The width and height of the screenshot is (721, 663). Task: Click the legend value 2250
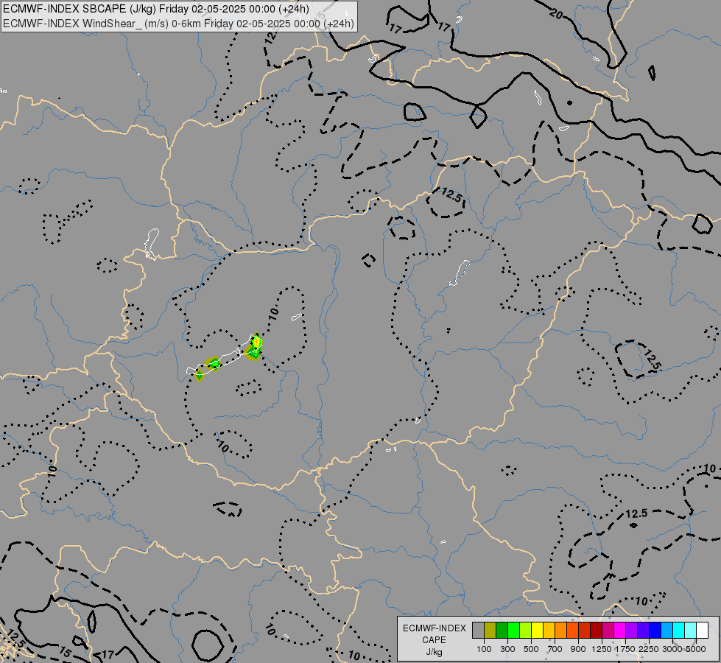coord(649,649)
